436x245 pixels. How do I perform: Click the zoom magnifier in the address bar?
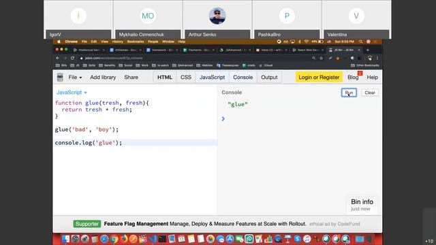coord(313,58)
